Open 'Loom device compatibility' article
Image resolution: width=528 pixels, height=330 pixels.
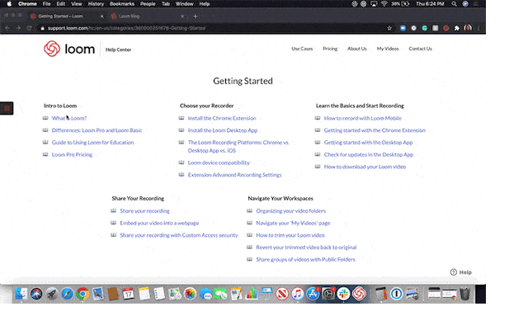point(219,163)
